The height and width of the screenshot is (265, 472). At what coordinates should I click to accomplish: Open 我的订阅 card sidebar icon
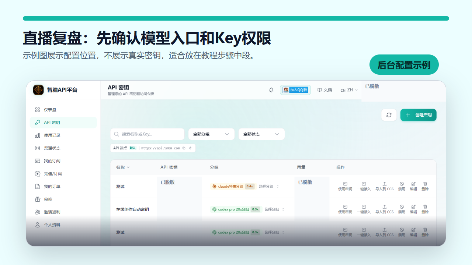tap(37, 161)
